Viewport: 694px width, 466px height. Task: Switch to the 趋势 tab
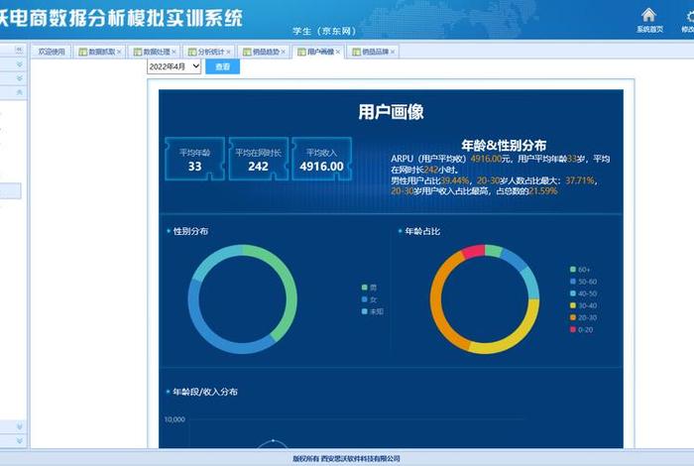[x=266, y=52]
